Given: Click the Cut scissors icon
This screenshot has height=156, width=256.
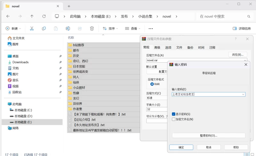Looking at the screenshot, I should [x=32, y=28].
